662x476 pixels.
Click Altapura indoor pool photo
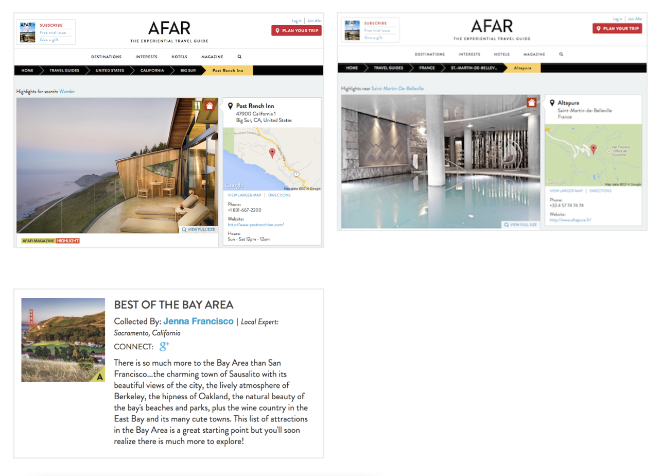[x=441, y=162]
